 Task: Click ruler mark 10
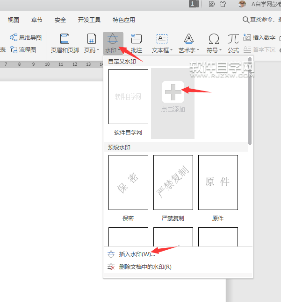(47, 64)
